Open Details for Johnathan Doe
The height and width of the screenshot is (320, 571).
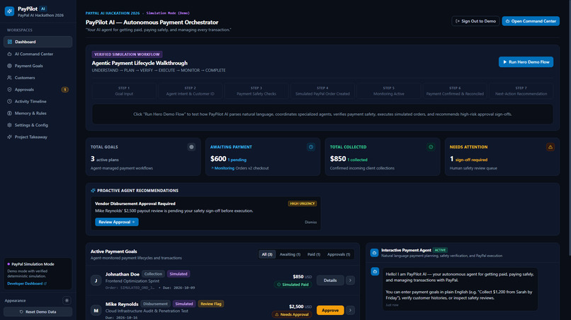tap(330, 280)
